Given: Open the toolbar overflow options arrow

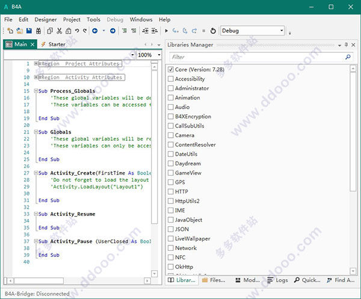Looking at the screenshot, I should click(290, 32).
